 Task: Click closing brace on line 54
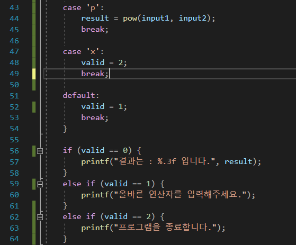point(65,129)
